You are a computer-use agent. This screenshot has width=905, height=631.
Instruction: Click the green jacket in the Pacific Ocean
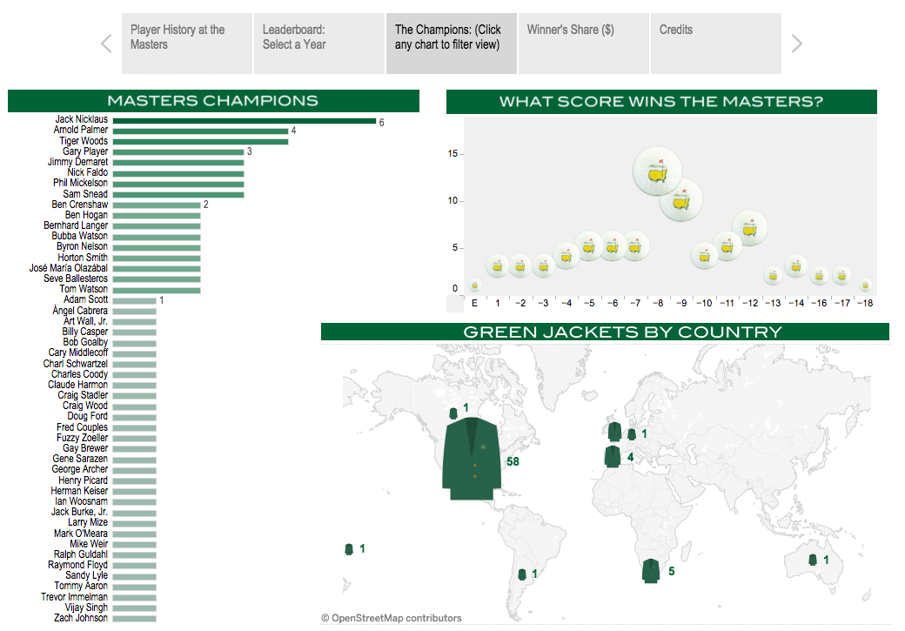click(349, 549)
